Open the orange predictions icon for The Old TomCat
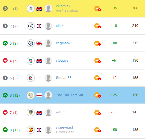Viewport: 145px width, 139px height. [97, 95]
